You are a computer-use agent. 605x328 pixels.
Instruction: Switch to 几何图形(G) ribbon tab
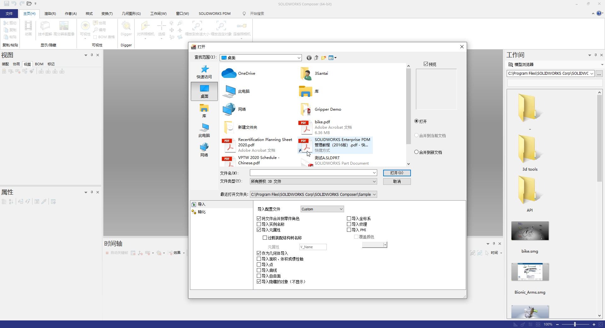click(131, 14)
